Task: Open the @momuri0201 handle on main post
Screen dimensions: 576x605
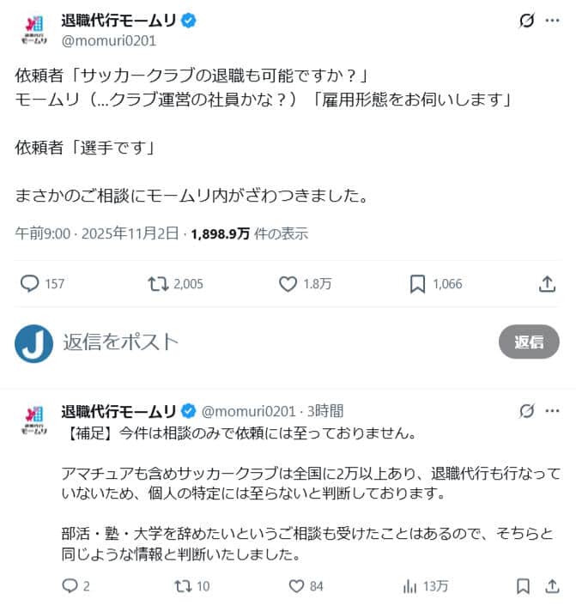Action: click(x=109, y=41)
